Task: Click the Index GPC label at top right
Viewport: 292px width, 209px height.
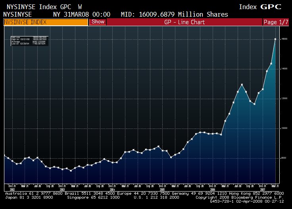Action: (x=260, y=7)
